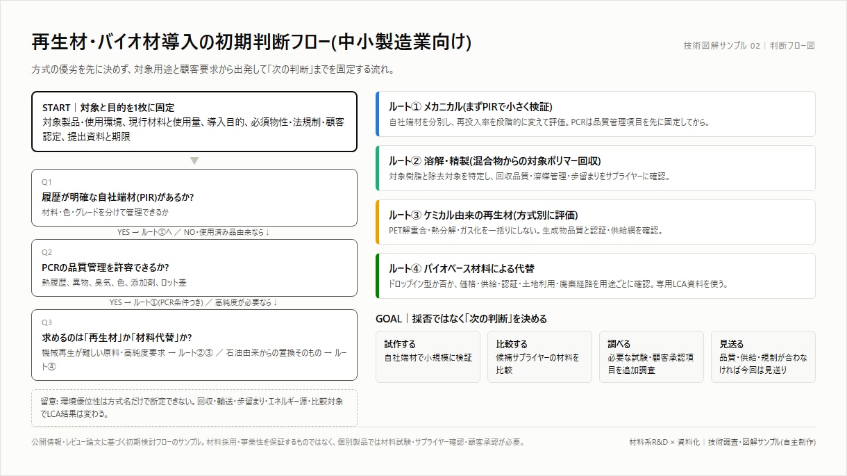Viewport: 847px width, 476px height.
Task: Select the 調べる goal card
Action: [x=651, y=356]
